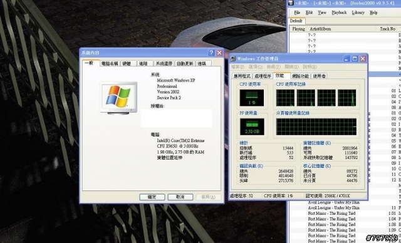Click the Task Manager title bar computer icon
Screen dimensions: 401x243
pos(232,59)
